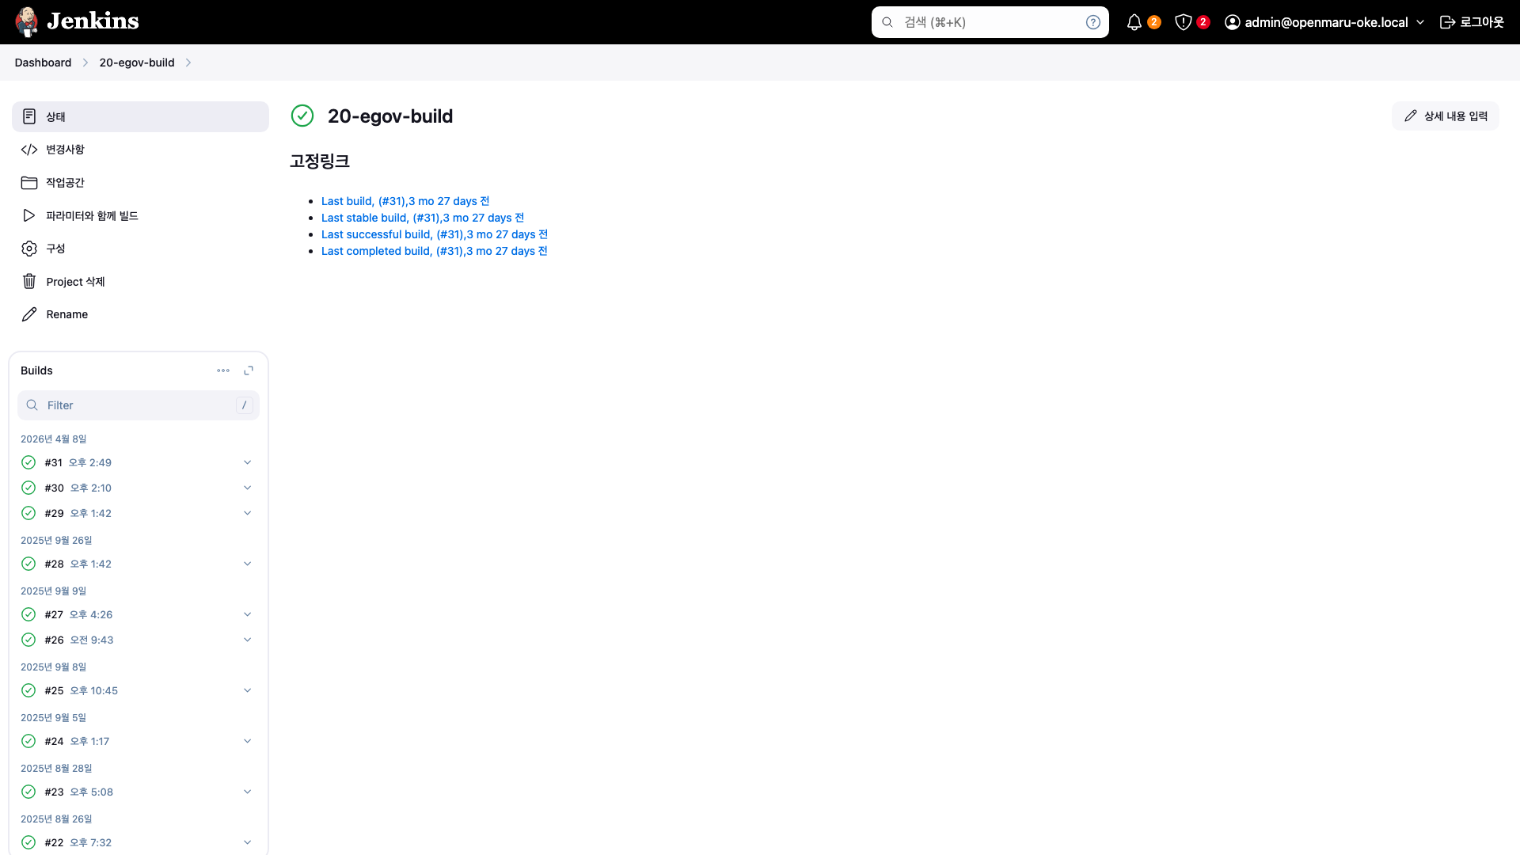Open notifications bell icon
This screenshot has height=855, width=1520.
pyautogui.click(x=1134, y=22)
